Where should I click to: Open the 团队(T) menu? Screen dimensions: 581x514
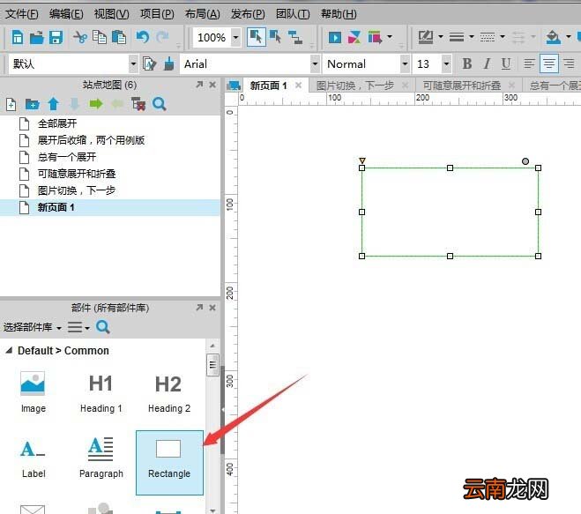pos(293,14)
